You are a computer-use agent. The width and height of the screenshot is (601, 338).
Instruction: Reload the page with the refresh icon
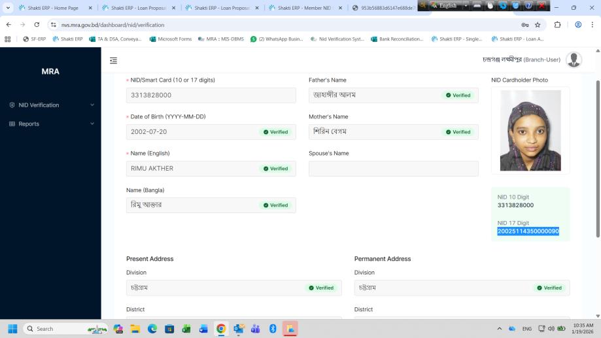pos(37,25)
